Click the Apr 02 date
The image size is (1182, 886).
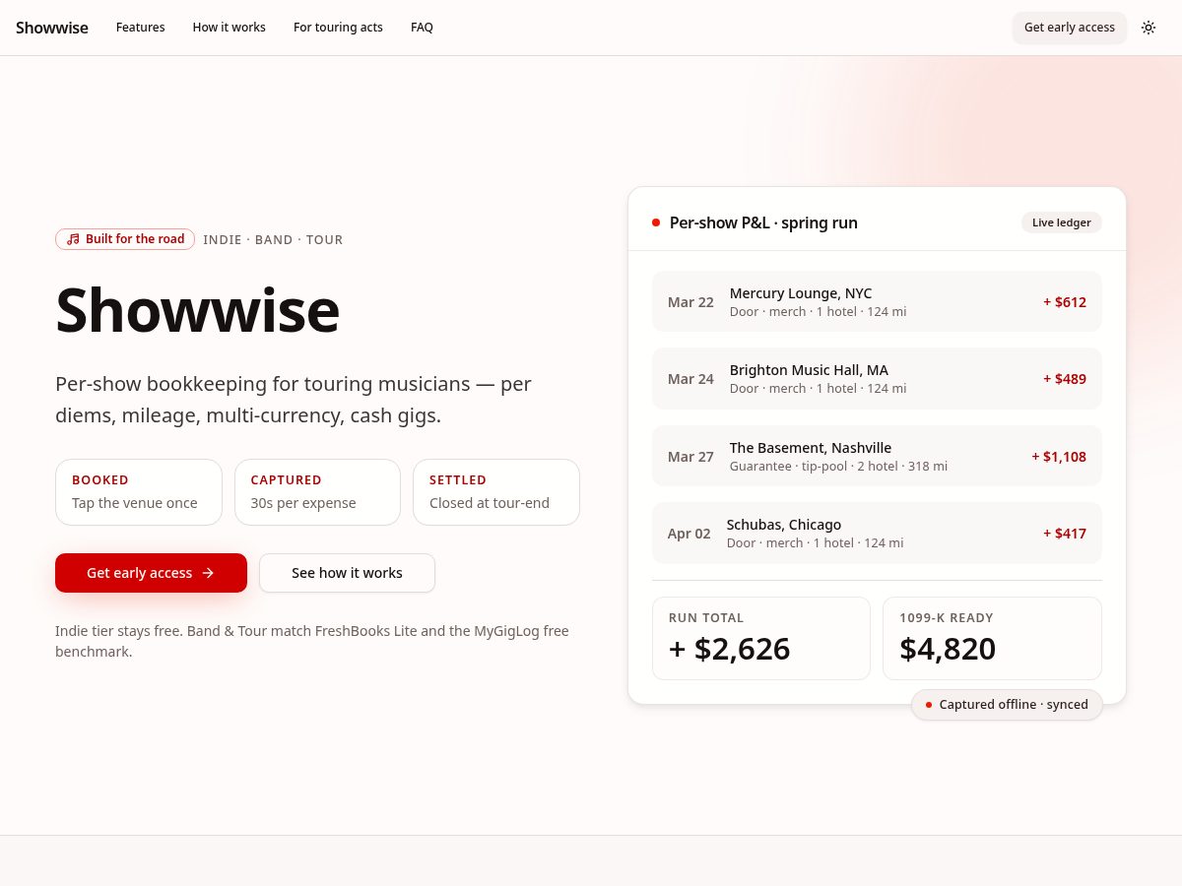[x=689, y=534]
